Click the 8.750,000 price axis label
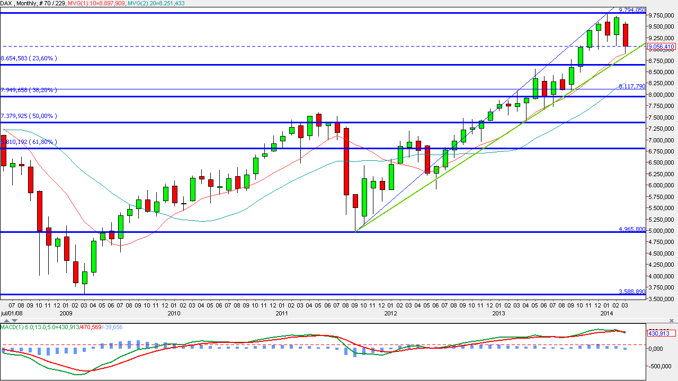 662,61
